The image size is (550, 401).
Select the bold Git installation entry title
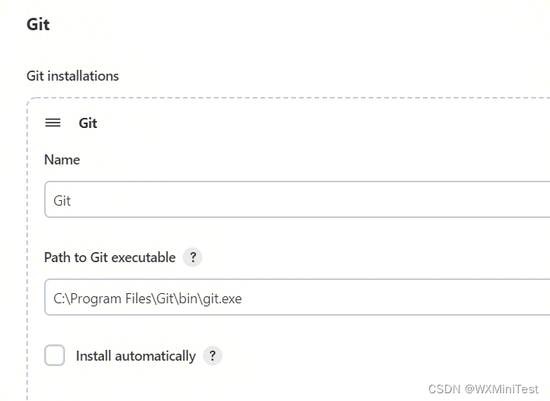coord(88,123)
